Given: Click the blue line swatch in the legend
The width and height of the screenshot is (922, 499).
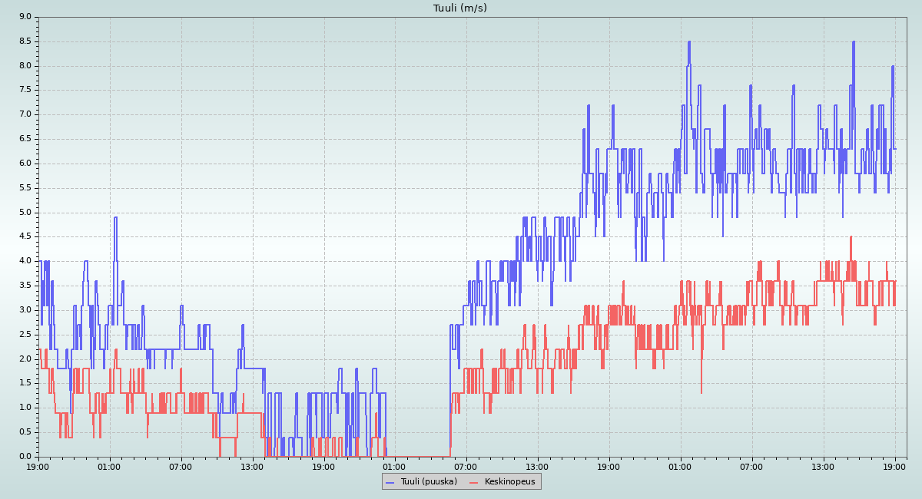Looking at the screenshot, I should tap(390, 481).
